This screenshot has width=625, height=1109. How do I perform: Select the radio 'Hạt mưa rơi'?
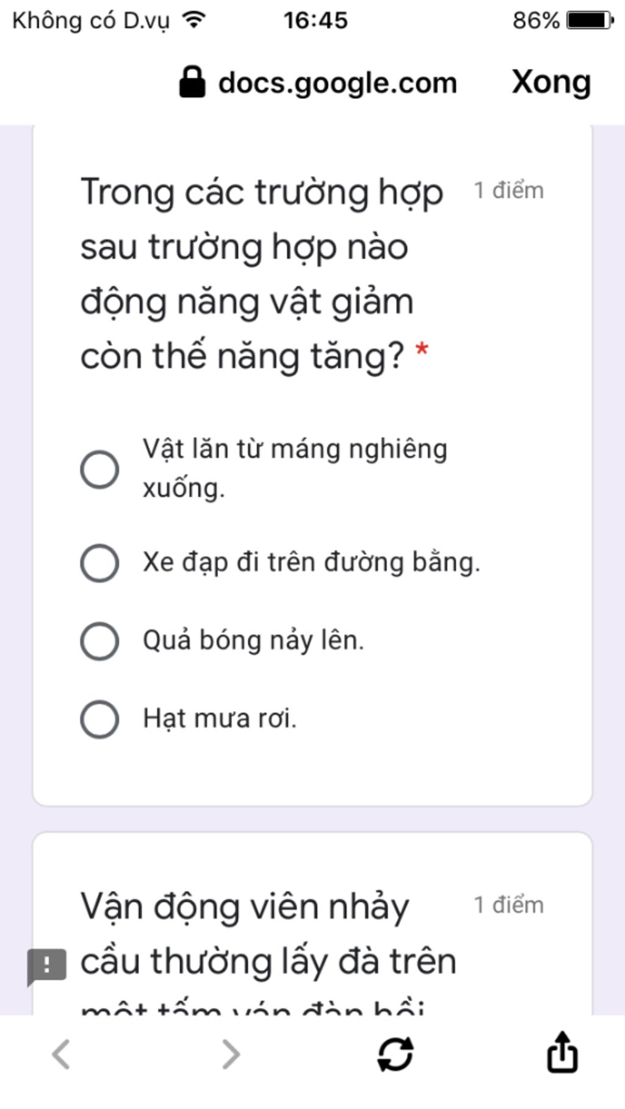[99, 719]
